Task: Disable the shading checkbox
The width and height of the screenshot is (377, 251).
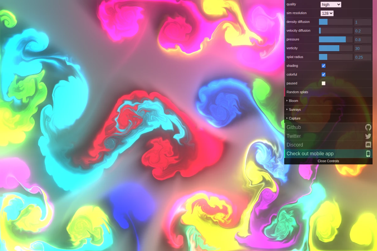Action: click(324, 66)
